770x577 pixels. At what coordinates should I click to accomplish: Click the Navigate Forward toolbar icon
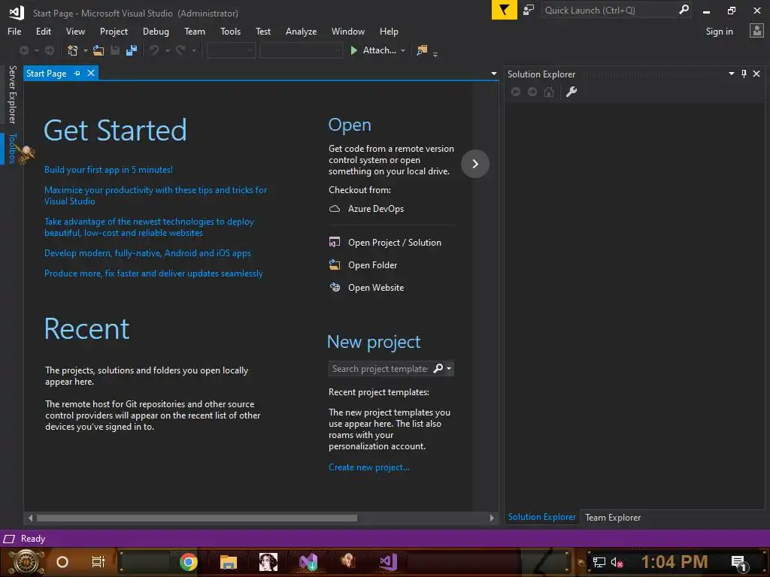pos(50,50)
